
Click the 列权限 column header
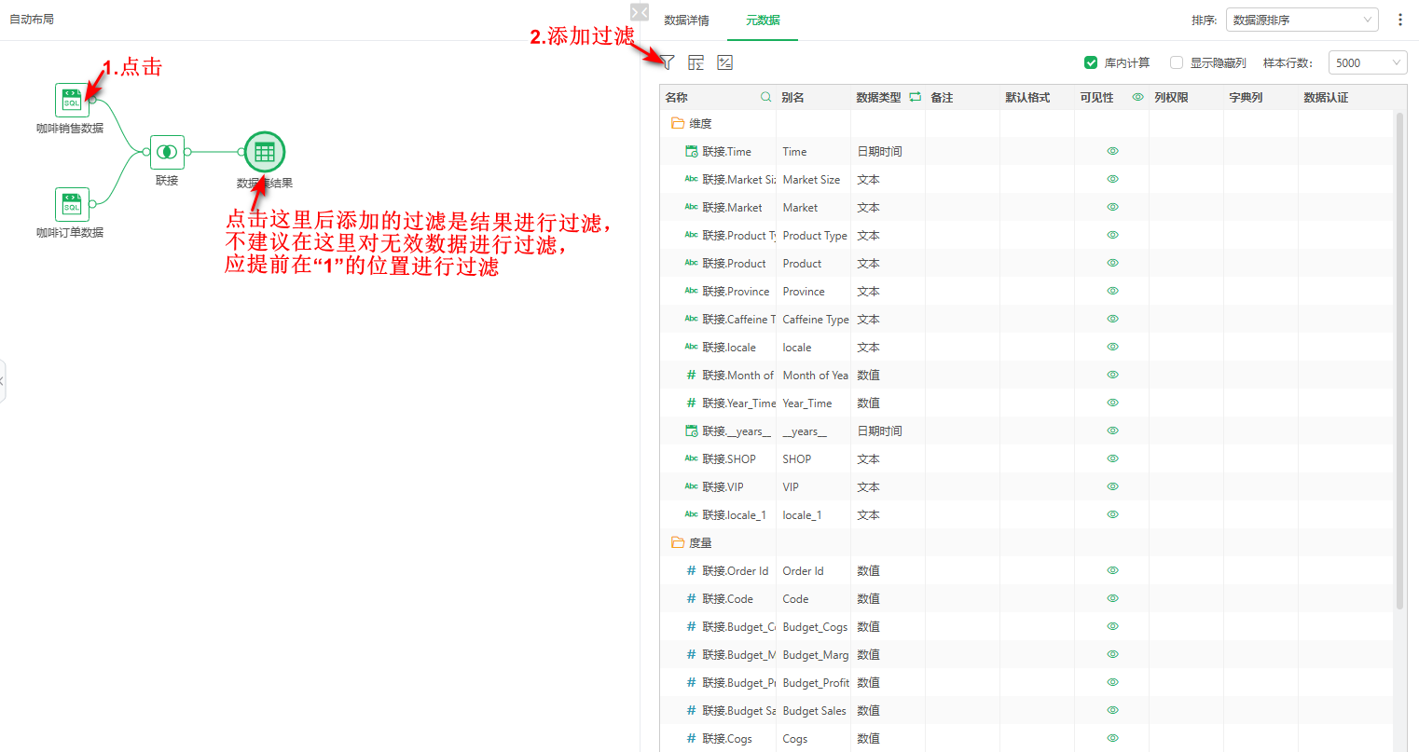pyautogui.click(x=1171, y=97)
